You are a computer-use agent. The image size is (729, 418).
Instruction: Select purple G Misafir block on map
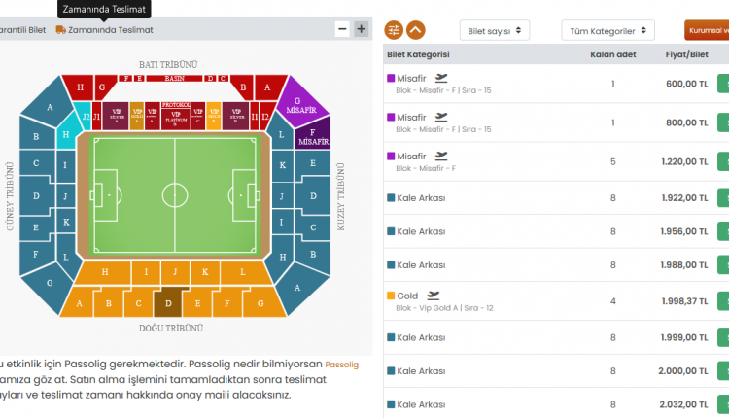(x=298, y=105)
